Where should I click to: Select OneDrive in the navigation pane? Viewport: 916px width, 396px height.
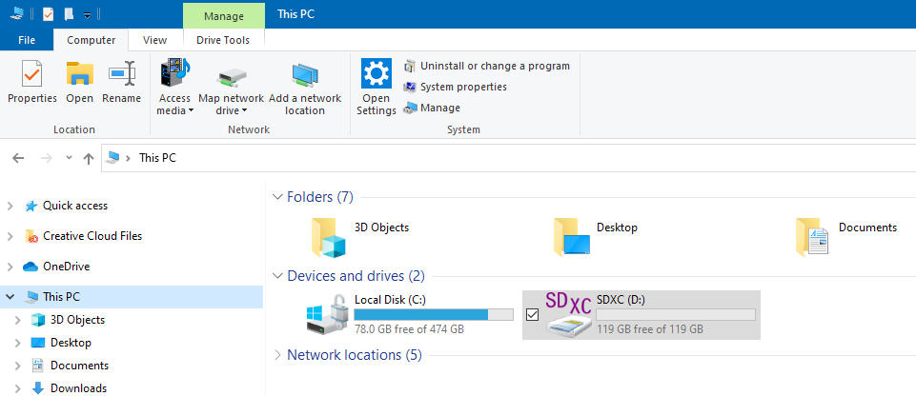click(72, 267)
